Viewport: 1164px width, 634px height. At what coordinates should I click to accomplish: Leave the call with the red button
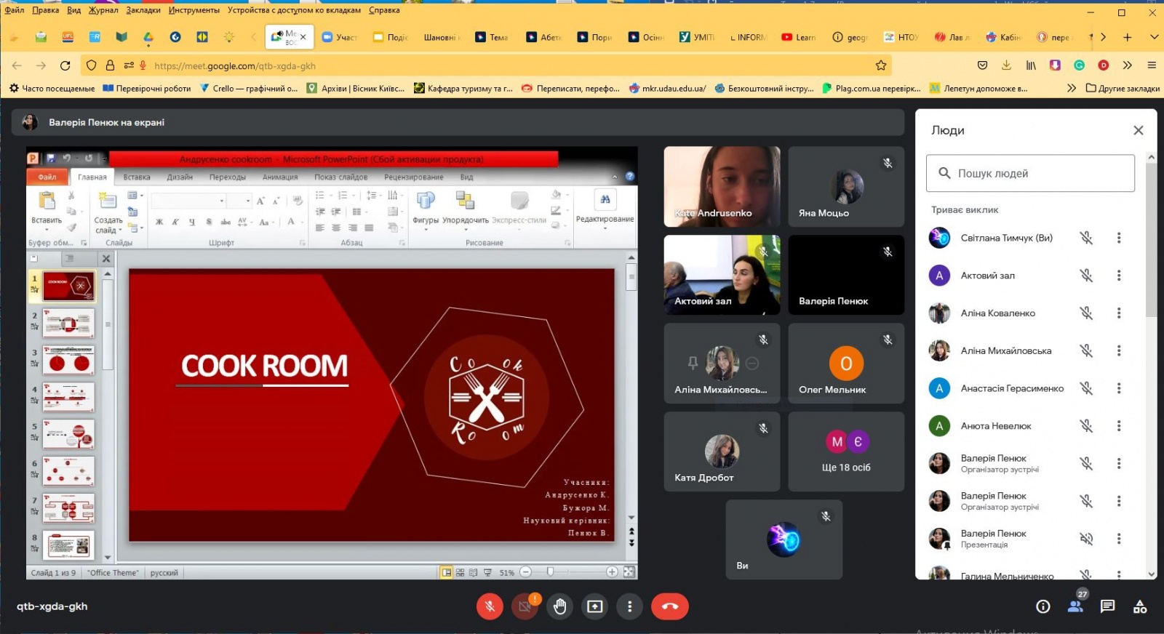coord(670,606)
